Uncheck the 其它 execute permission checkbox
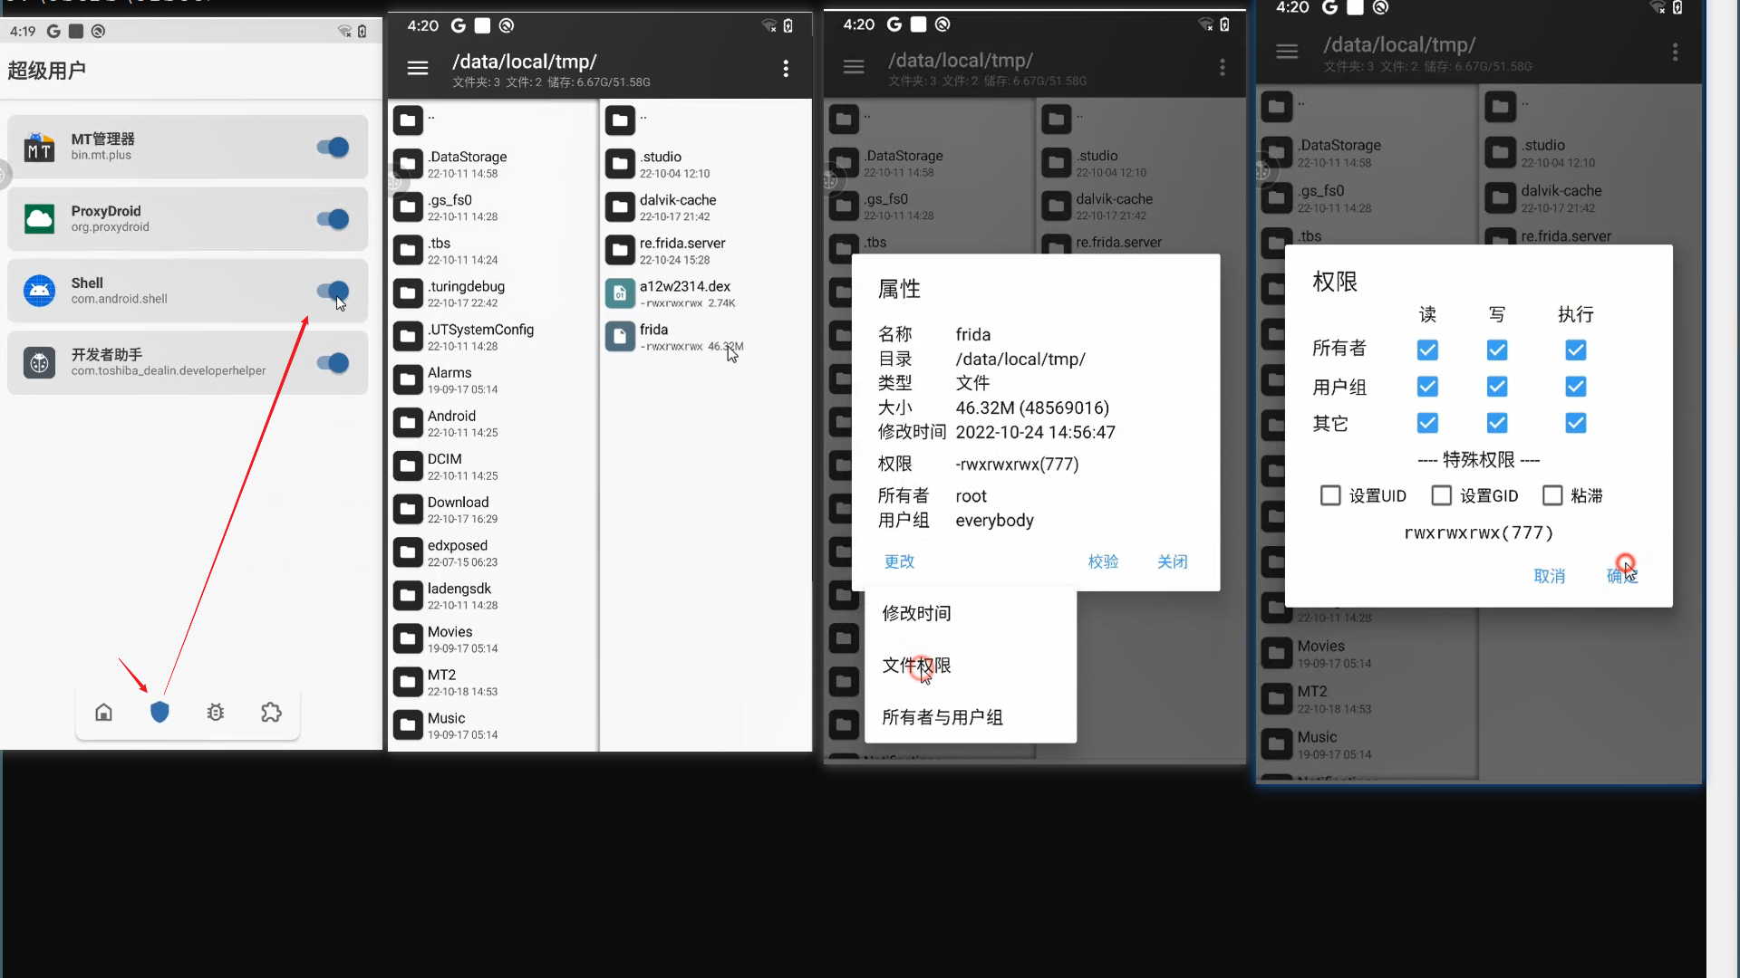This screenshot has height=978, width=1740. (1576, 423)
